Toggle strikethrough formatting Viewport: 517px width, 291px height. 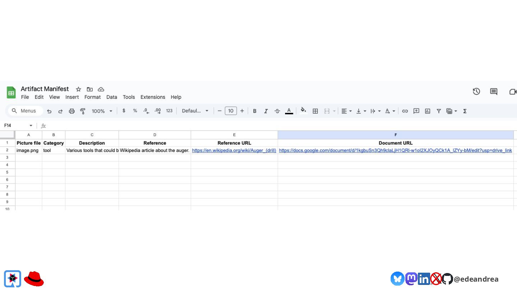tap(277, 111)
